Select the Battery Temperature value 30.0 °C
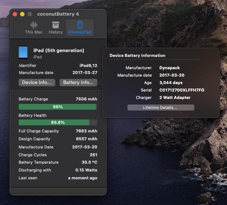Viewport: 227px width, 205px height. 90,162
